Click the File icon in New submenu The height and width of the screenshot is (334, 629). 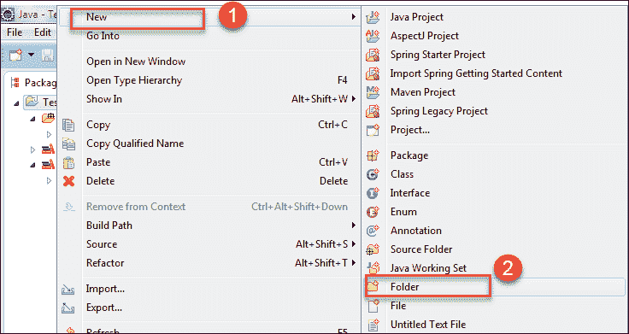click(373, 306)
